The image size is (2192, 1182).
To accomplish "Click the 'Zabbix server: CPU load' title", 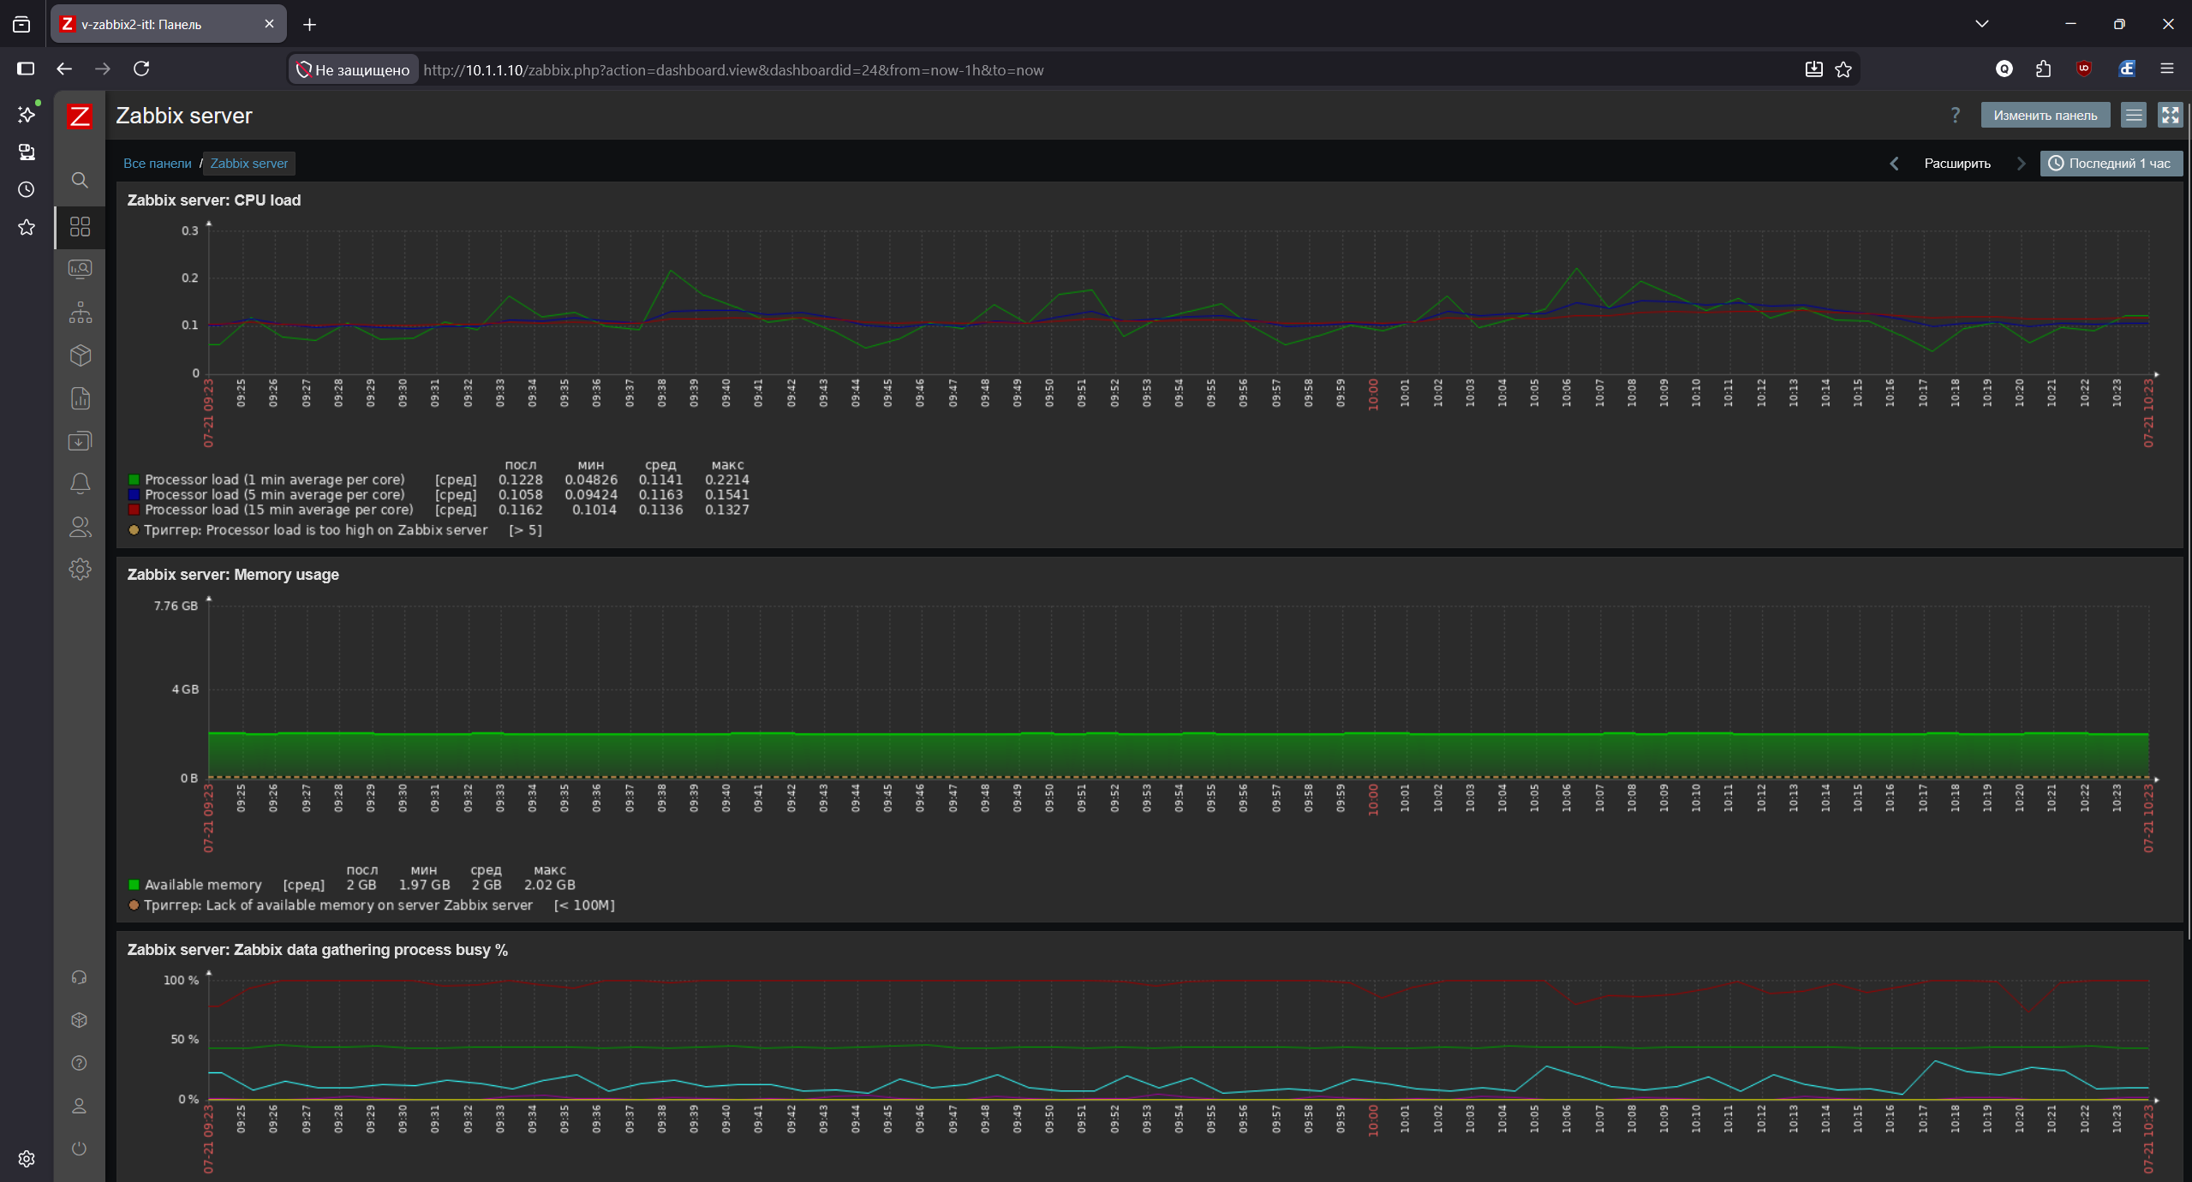I will coord(214,200).
